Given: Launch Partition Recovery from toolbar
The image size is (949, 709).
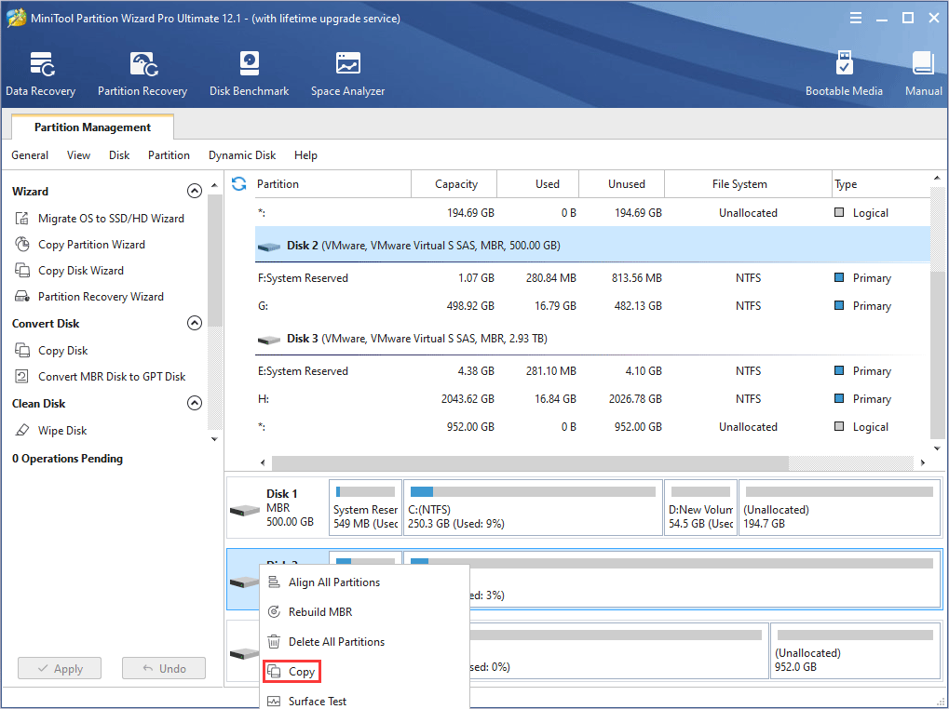Looking at the screenshot, I should coord(142,74).
